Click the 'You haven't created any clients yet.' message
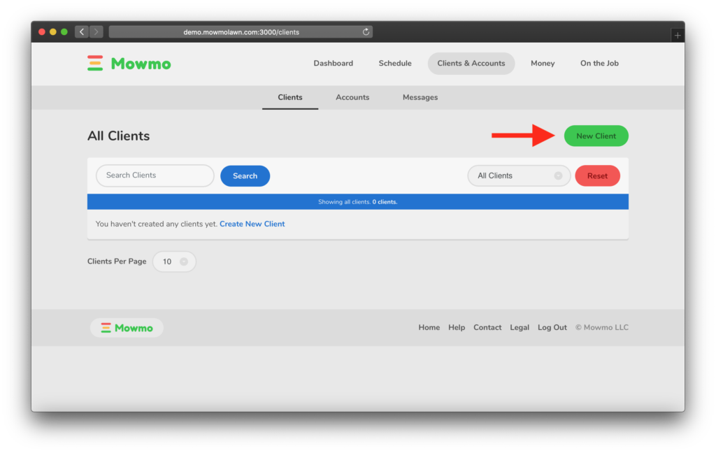716x453 pixels. tap(156, 224)
